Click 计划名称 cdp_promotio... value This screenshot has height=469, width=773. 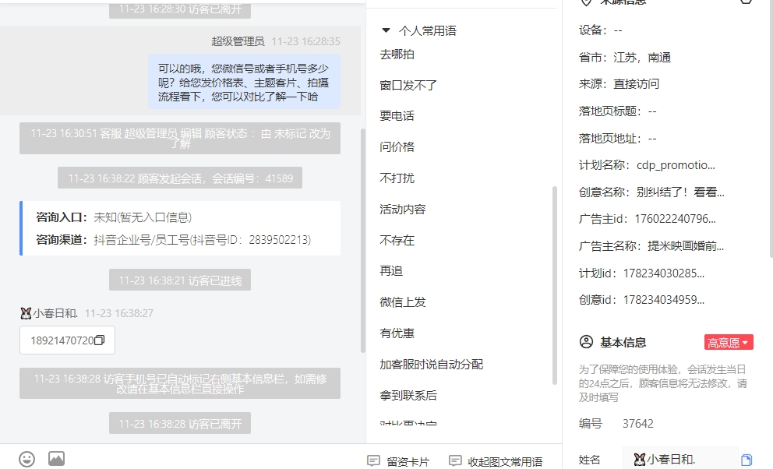pos(676,165)
